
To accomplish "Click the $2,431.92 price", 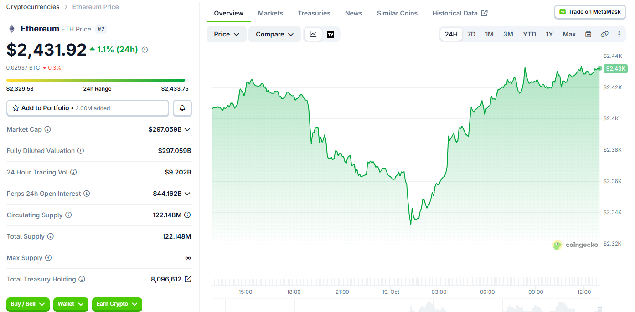I will coord(46,50).
